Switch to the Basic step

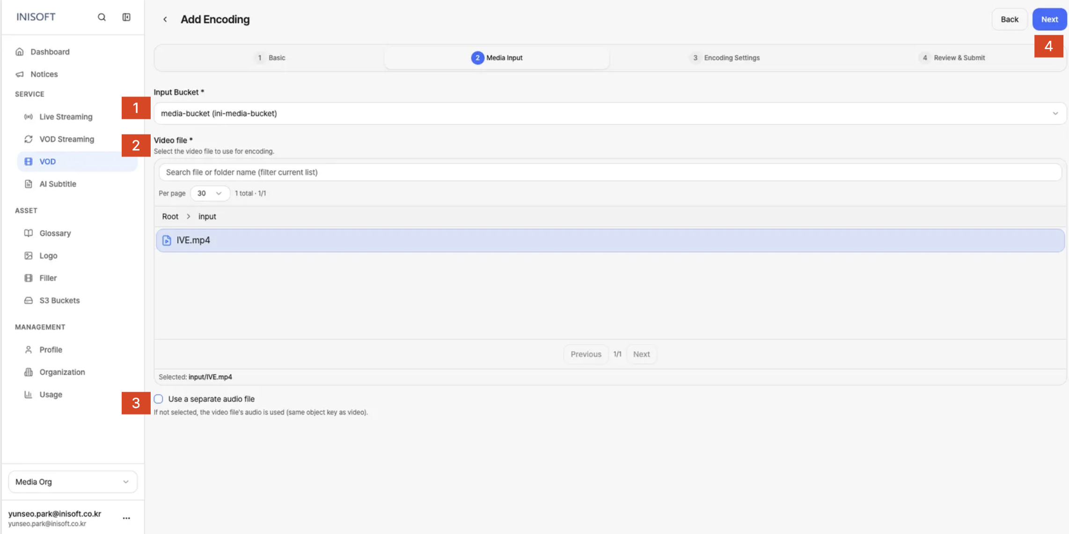(x=271, y=58)
